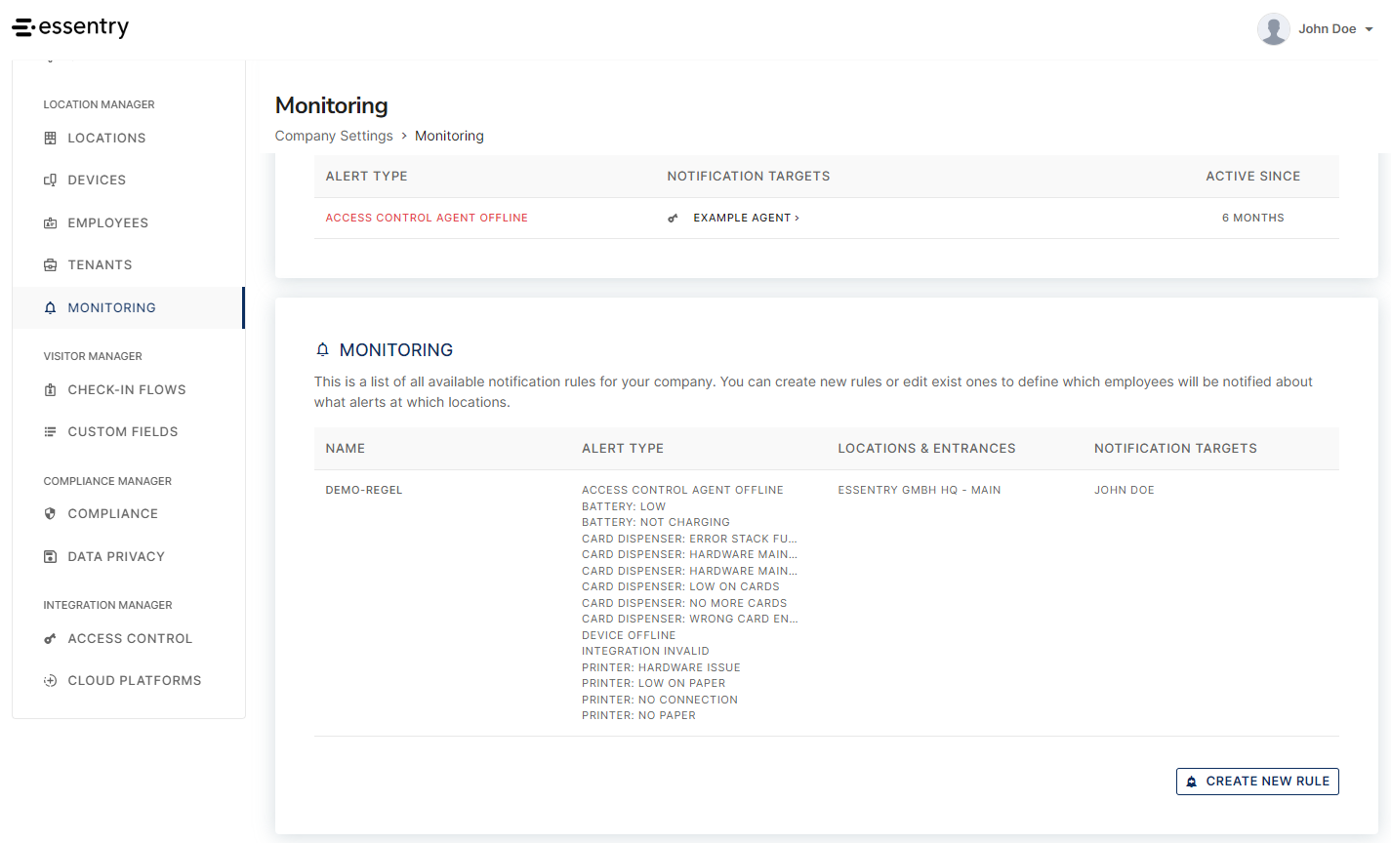The width and height of the screenshot is (1391, 843).
Task: Click Printer: No Paper entry
Action: [x=638, y=715]
